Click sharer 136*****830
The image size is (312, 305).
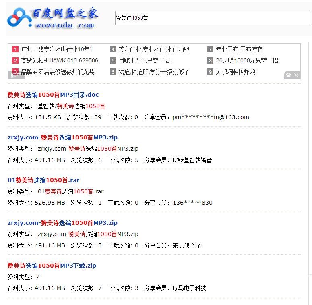[x=192, y=203]
